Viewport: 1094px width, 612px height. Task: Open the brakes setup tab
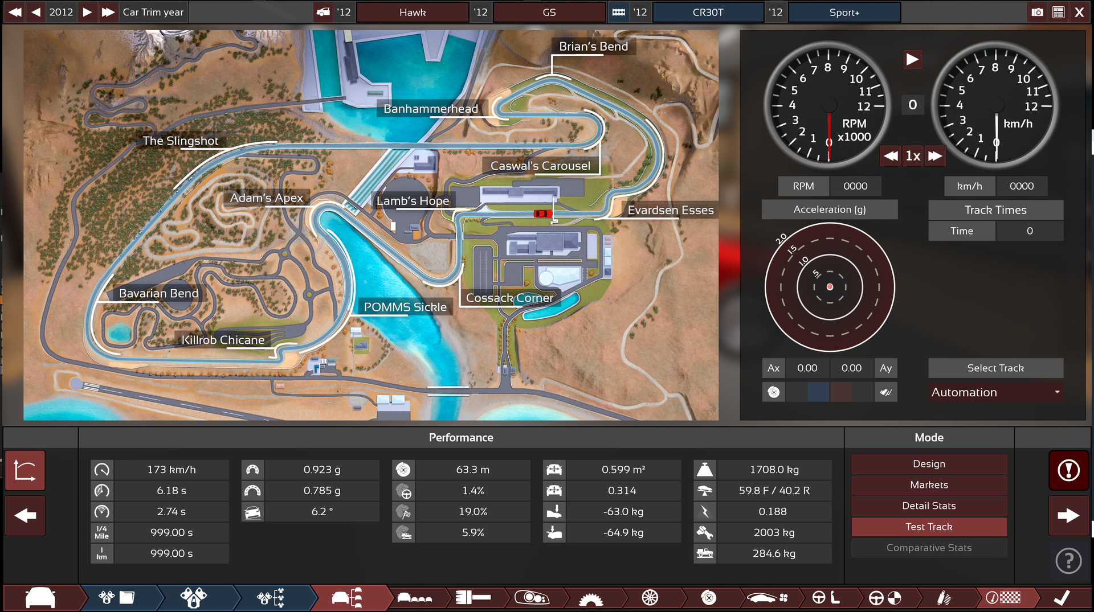click(x=708, y=598)
